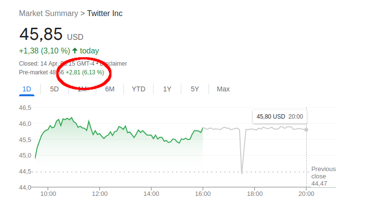Select the YTD tab
Image resolution: width=368 pixels, height=209 pixels.
pos(139,89)
